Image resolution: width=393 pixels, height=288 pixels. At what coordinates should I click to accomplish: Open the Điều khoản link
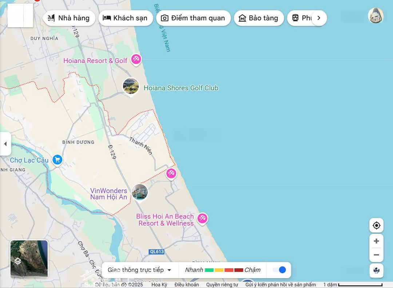pos(187,285)
